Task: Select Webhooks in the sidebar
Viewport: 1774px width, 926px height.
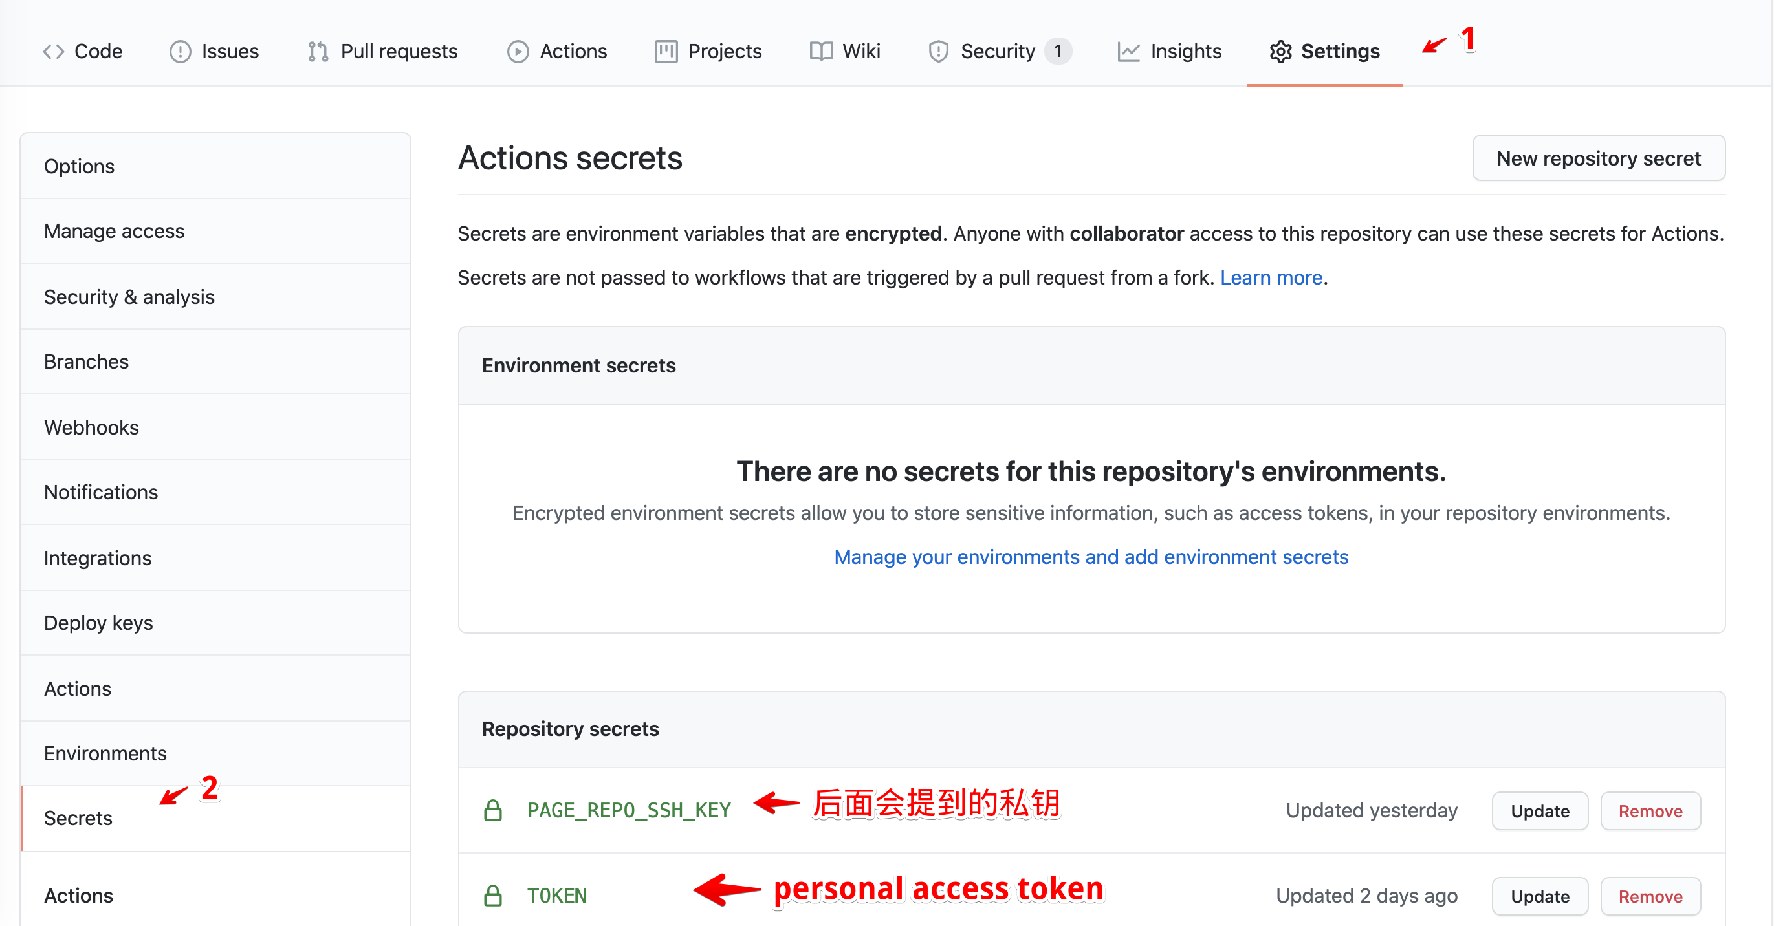Action: click(92, 427)
